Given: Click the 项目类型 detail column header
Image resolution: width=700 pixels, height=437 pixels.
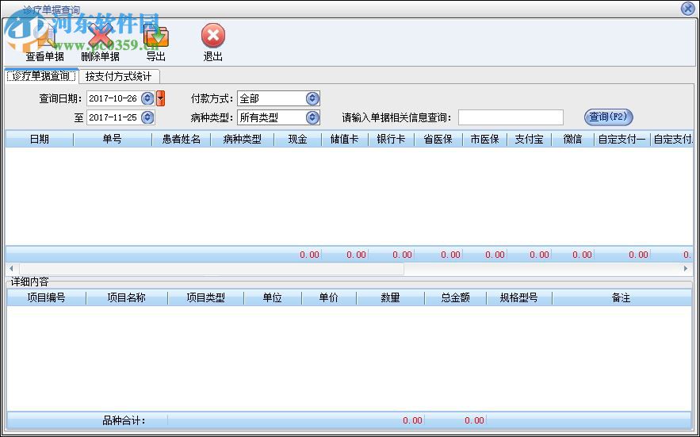Looking at the screenshot, I should pos(206,297).
